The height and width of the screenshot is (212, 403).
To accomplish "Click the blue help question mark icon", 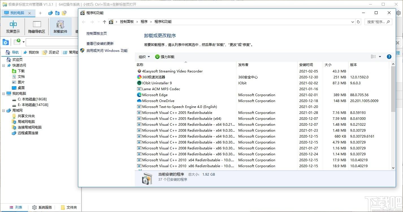I will pos(389,57).
